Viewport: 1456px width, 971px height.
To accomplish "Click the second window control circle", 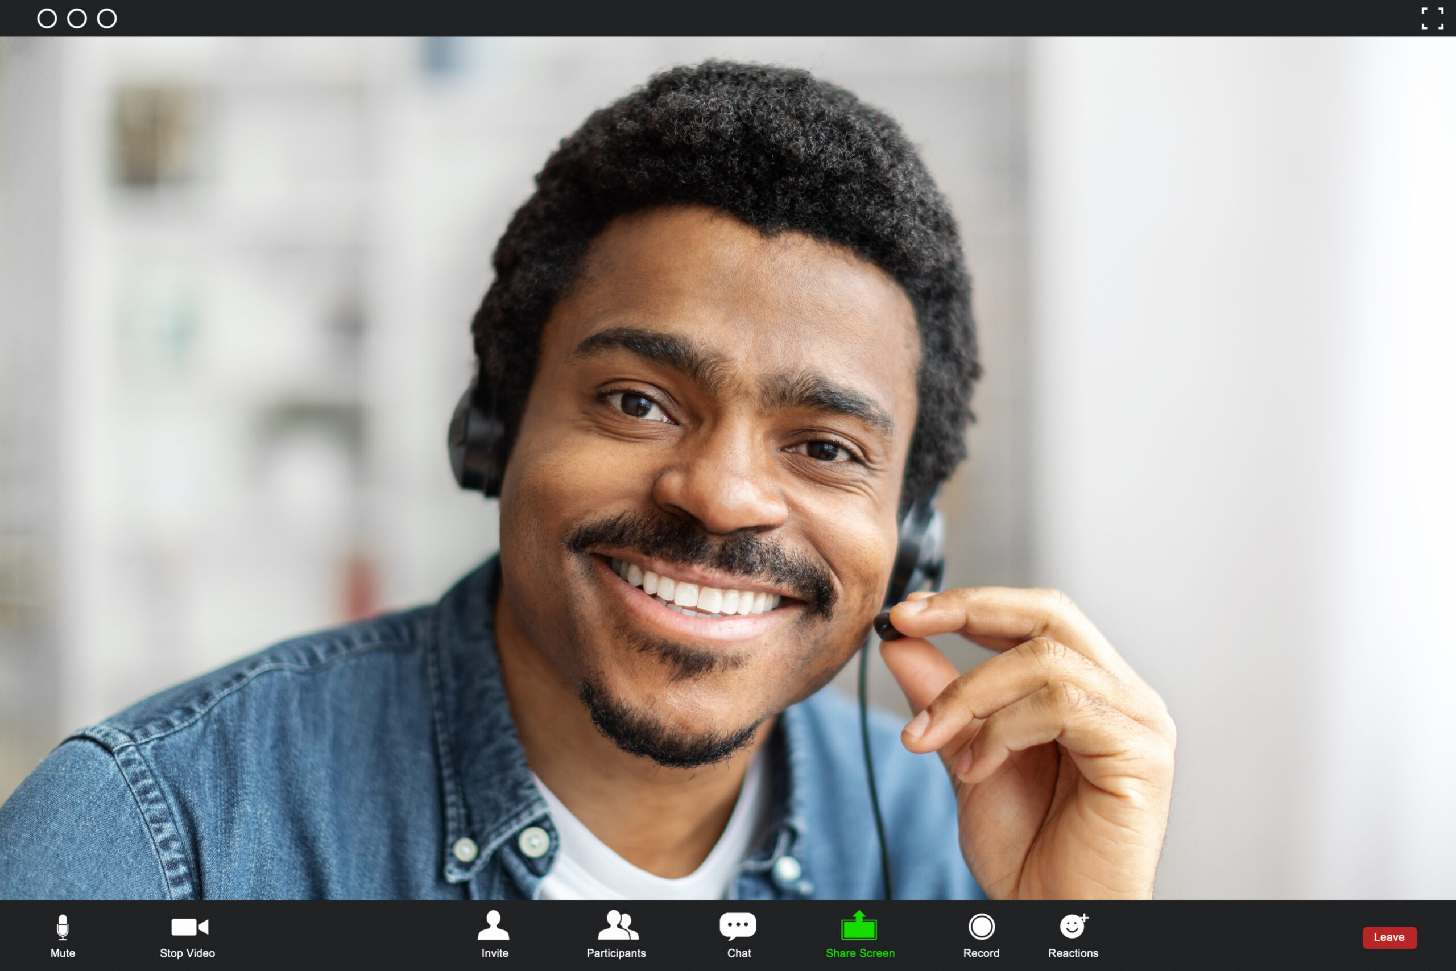I will [x=77, y=19].
